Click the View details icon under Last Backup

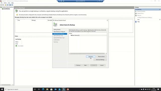coord(16,46)
